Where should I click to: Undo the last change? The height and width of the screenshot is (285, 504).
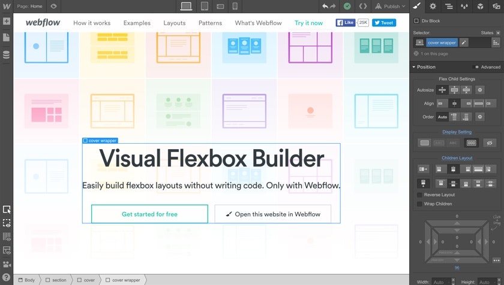click(x=325, y=6)
